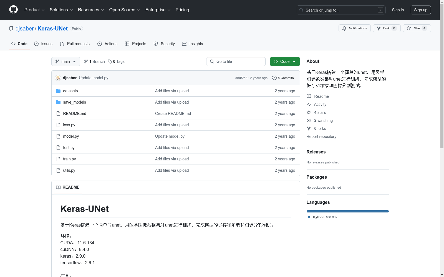Click Report repository link
Viewport: 444px width, 277px height.
pos(321,137)
